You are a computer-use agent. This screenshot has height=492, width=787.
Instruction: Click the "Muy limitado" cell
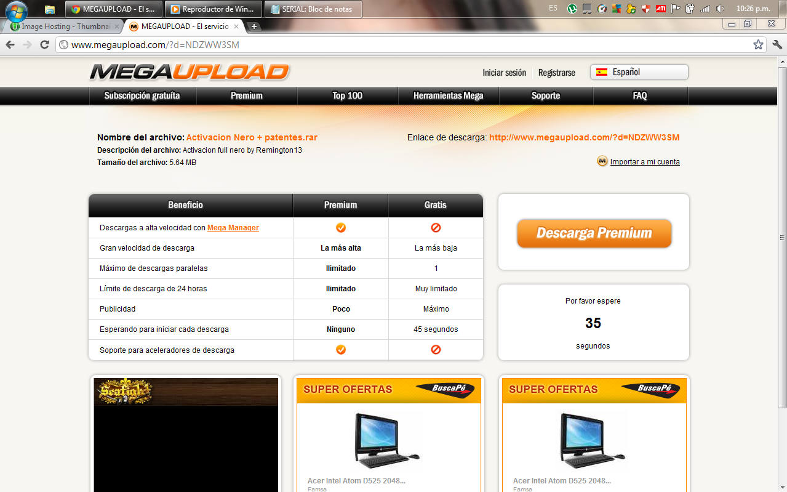click(x=436, y=289)
